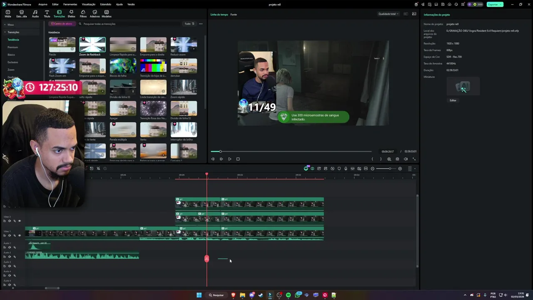Click the AI copilot icon in timeline toolbar
Image resolution: width=533 pixels, height=300 pixels.
pos(306,168)
